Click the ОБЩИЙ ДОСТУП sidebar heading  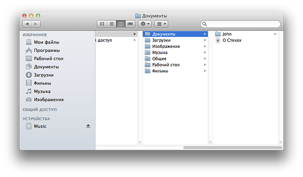coord(40,110)
